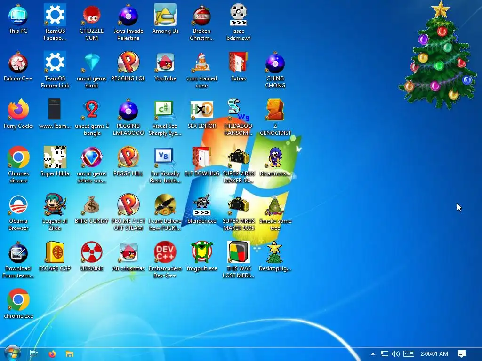Open the TeamOS Facebook shortcut

pyautogui.click(x=55, y=23)
